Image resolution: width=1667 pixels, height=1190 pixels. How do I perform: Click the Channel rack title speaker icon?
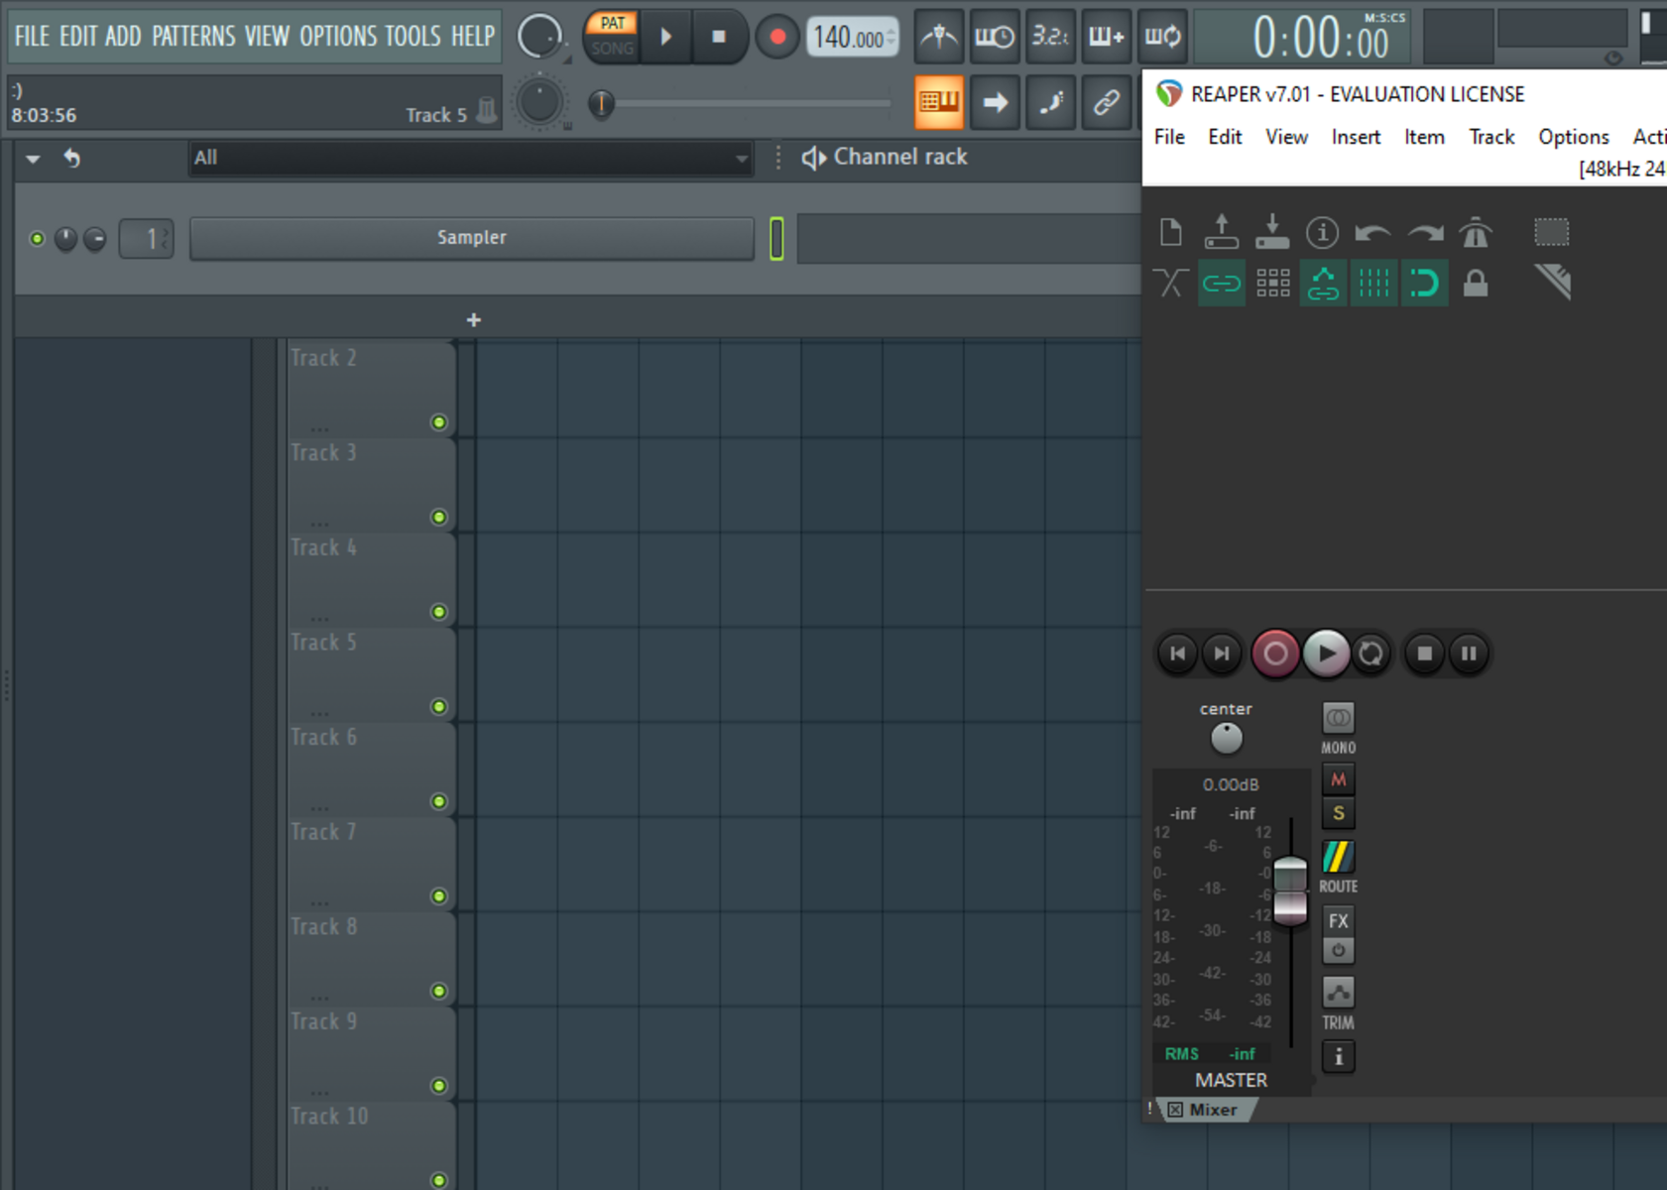[814, 158]
